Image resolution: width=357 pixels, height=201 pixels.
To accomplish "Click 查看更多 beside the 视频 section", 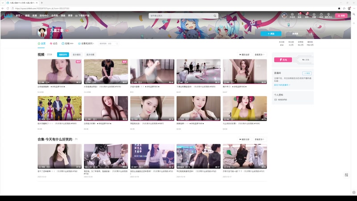I will pos(260,54).
